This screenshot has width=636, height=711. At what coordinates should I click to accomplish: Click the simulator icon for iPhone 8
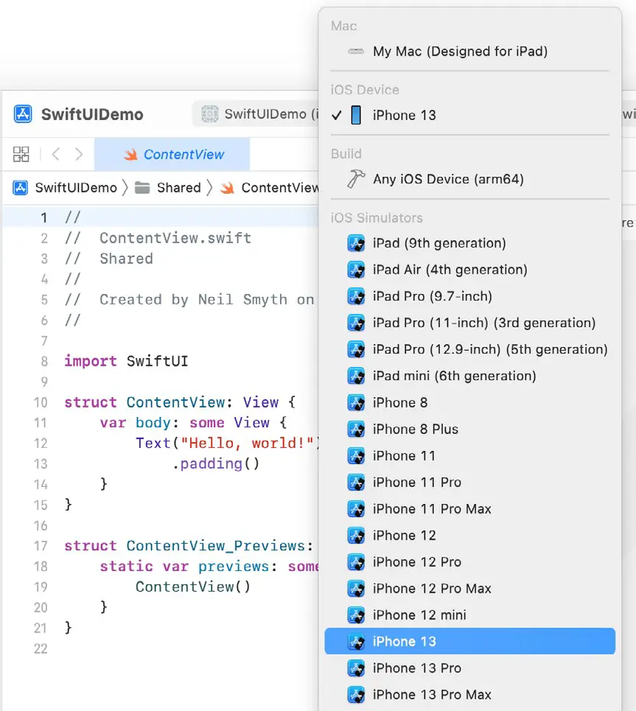(356, 403)
